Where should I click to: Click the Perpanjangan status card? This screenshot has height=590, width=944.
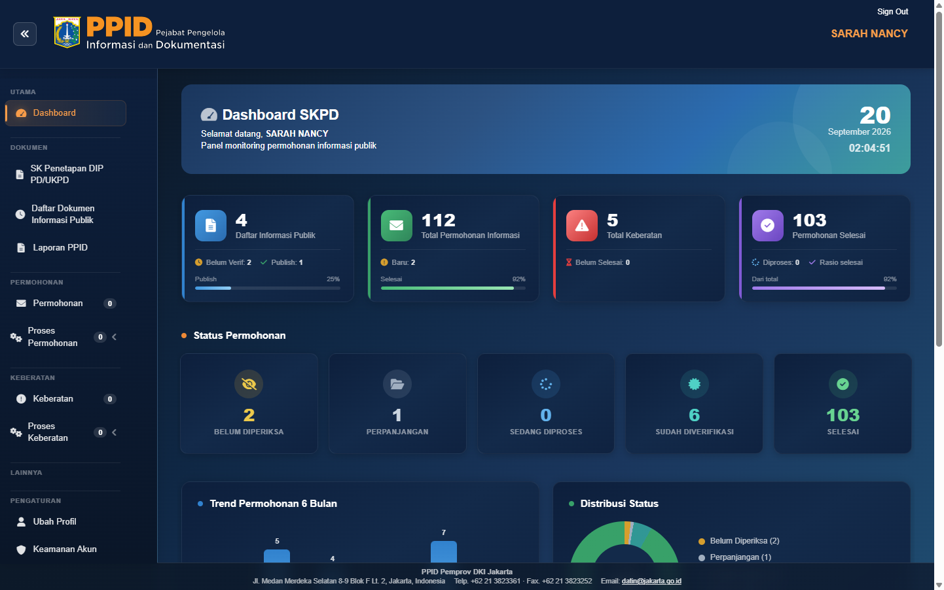[397, 404]
